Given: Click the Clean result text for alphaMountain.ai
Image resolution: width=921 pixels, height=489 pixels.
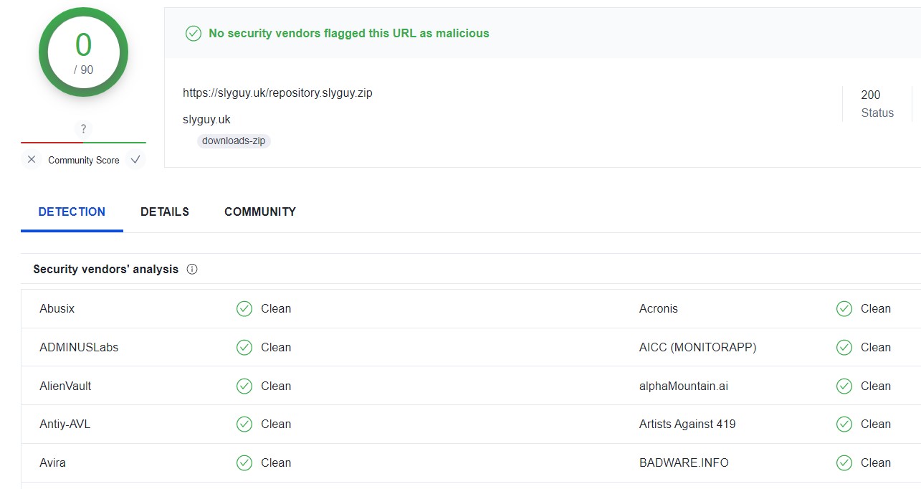Looking at the screenshot, I should [x=876, y=386].
